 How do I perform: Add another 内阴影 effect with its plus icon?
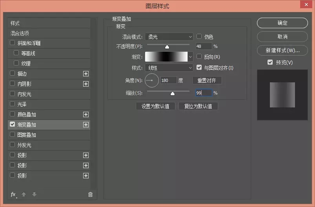86,84
